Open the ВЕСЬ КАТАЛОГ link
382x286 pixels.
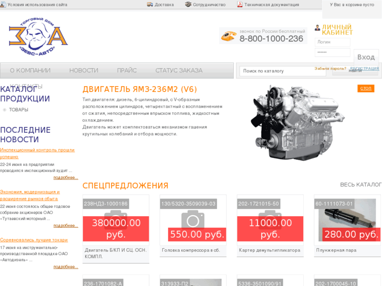click(361, 185)
